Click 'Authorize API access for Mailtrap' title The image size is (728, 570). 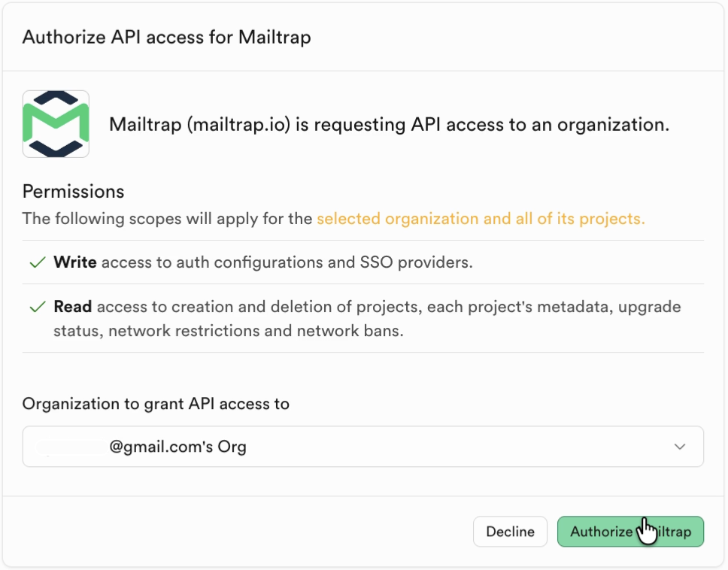point(167,37)
